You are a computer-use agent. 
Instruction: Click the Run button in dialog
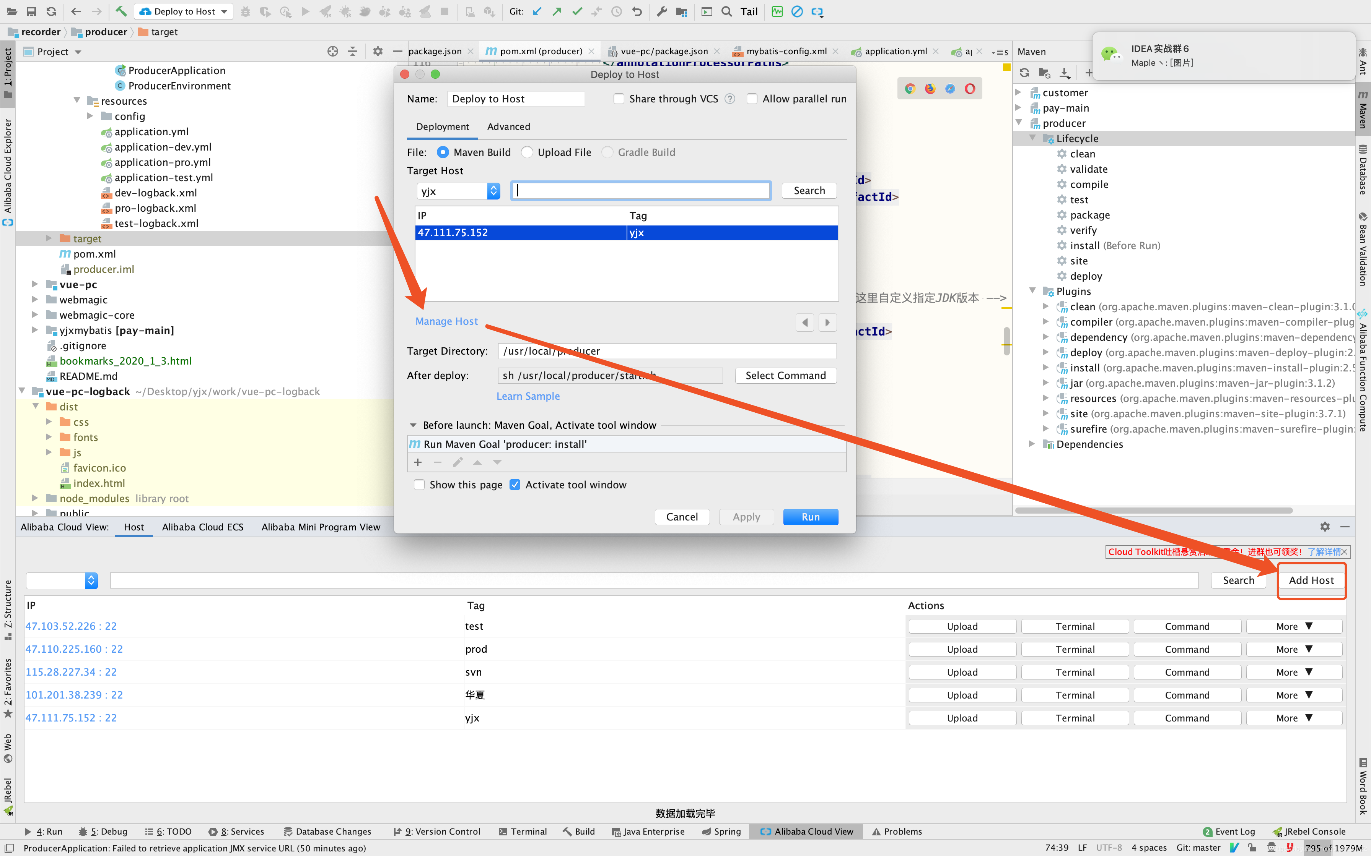[x=810, y=517]
